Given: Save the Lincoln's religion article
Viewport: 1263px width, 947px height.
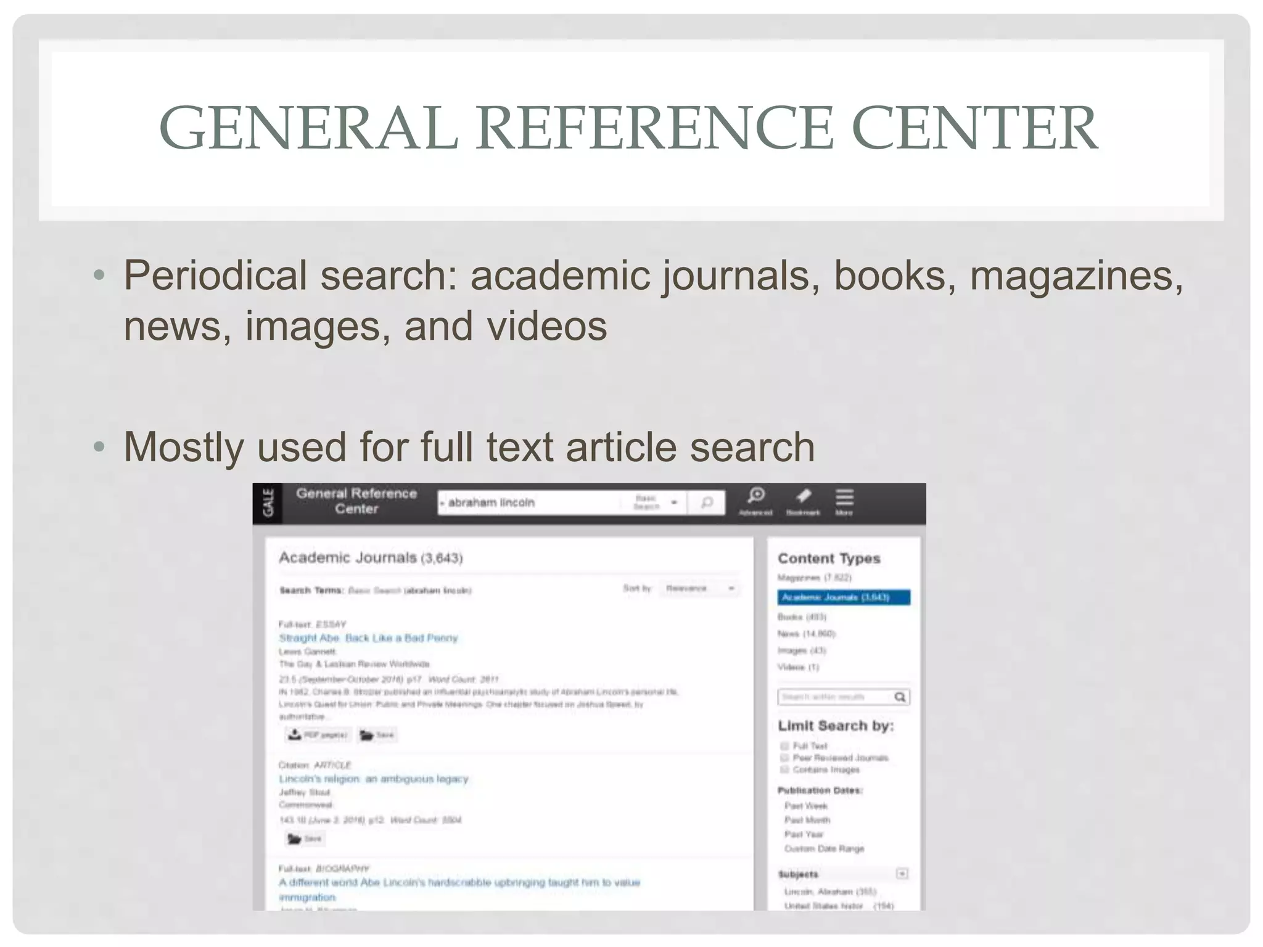Looking at the screenshot, I should pyautogui.click(x=305, y=838).
